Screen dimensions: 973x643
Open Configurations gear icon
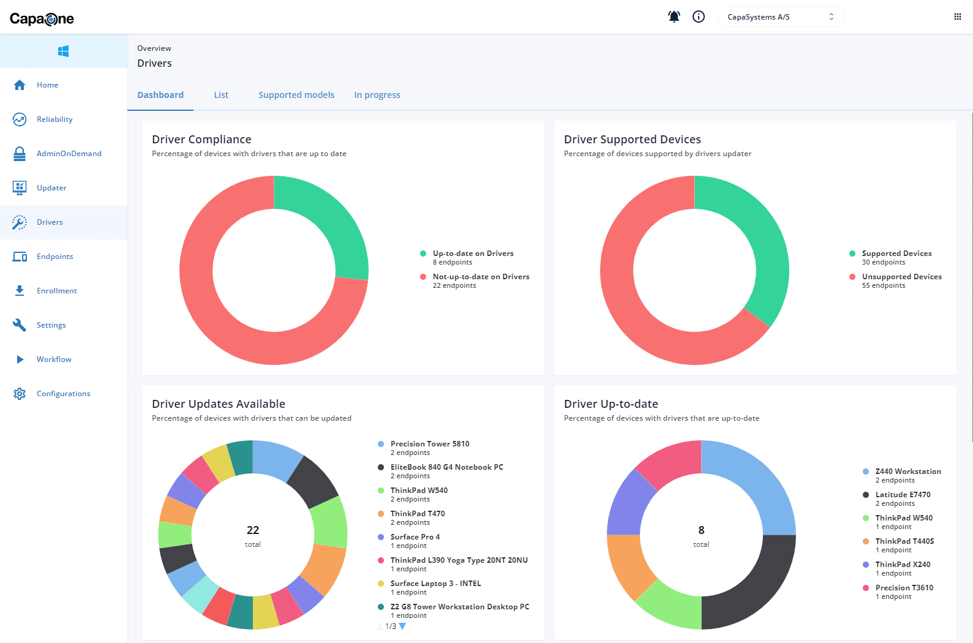(20, 394)
